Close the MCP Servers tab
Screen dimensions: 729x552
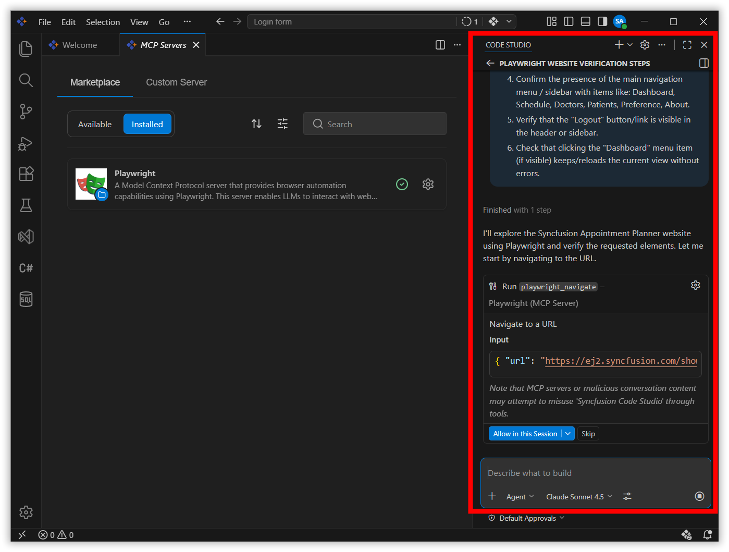196,45
